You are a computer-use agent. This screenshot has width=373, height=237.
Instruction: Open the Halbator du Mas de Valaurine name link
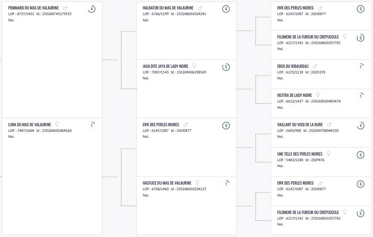(168, 8)
